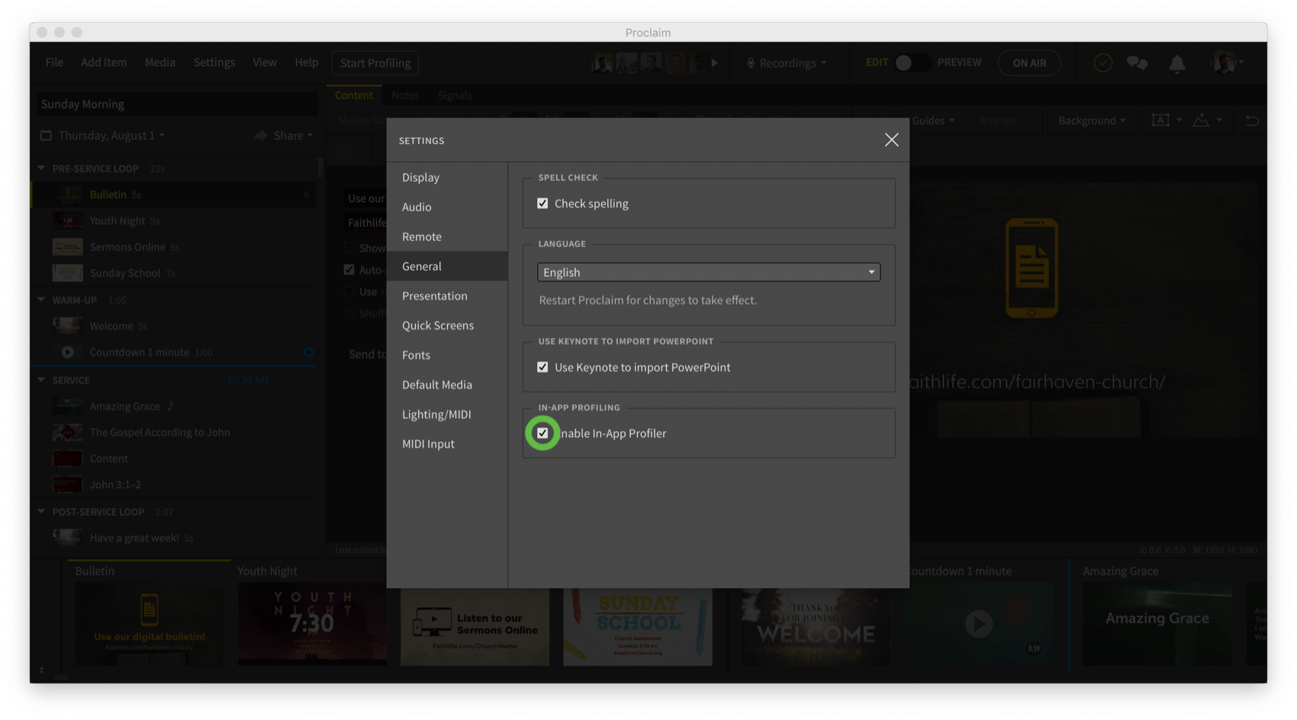The image size is (1297, 720).
Task: Open the Remote settings category
Action: (422, 236)
